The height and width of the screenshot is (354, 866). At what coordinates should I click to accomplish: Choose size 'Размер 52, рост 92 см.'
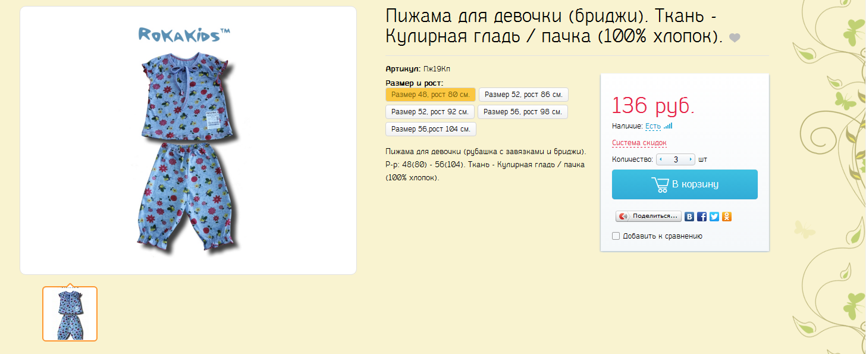[430, 112]
